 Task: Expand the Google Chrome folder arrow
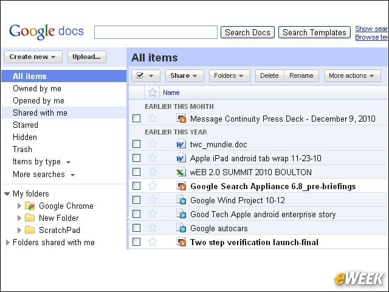coord(19,206)
